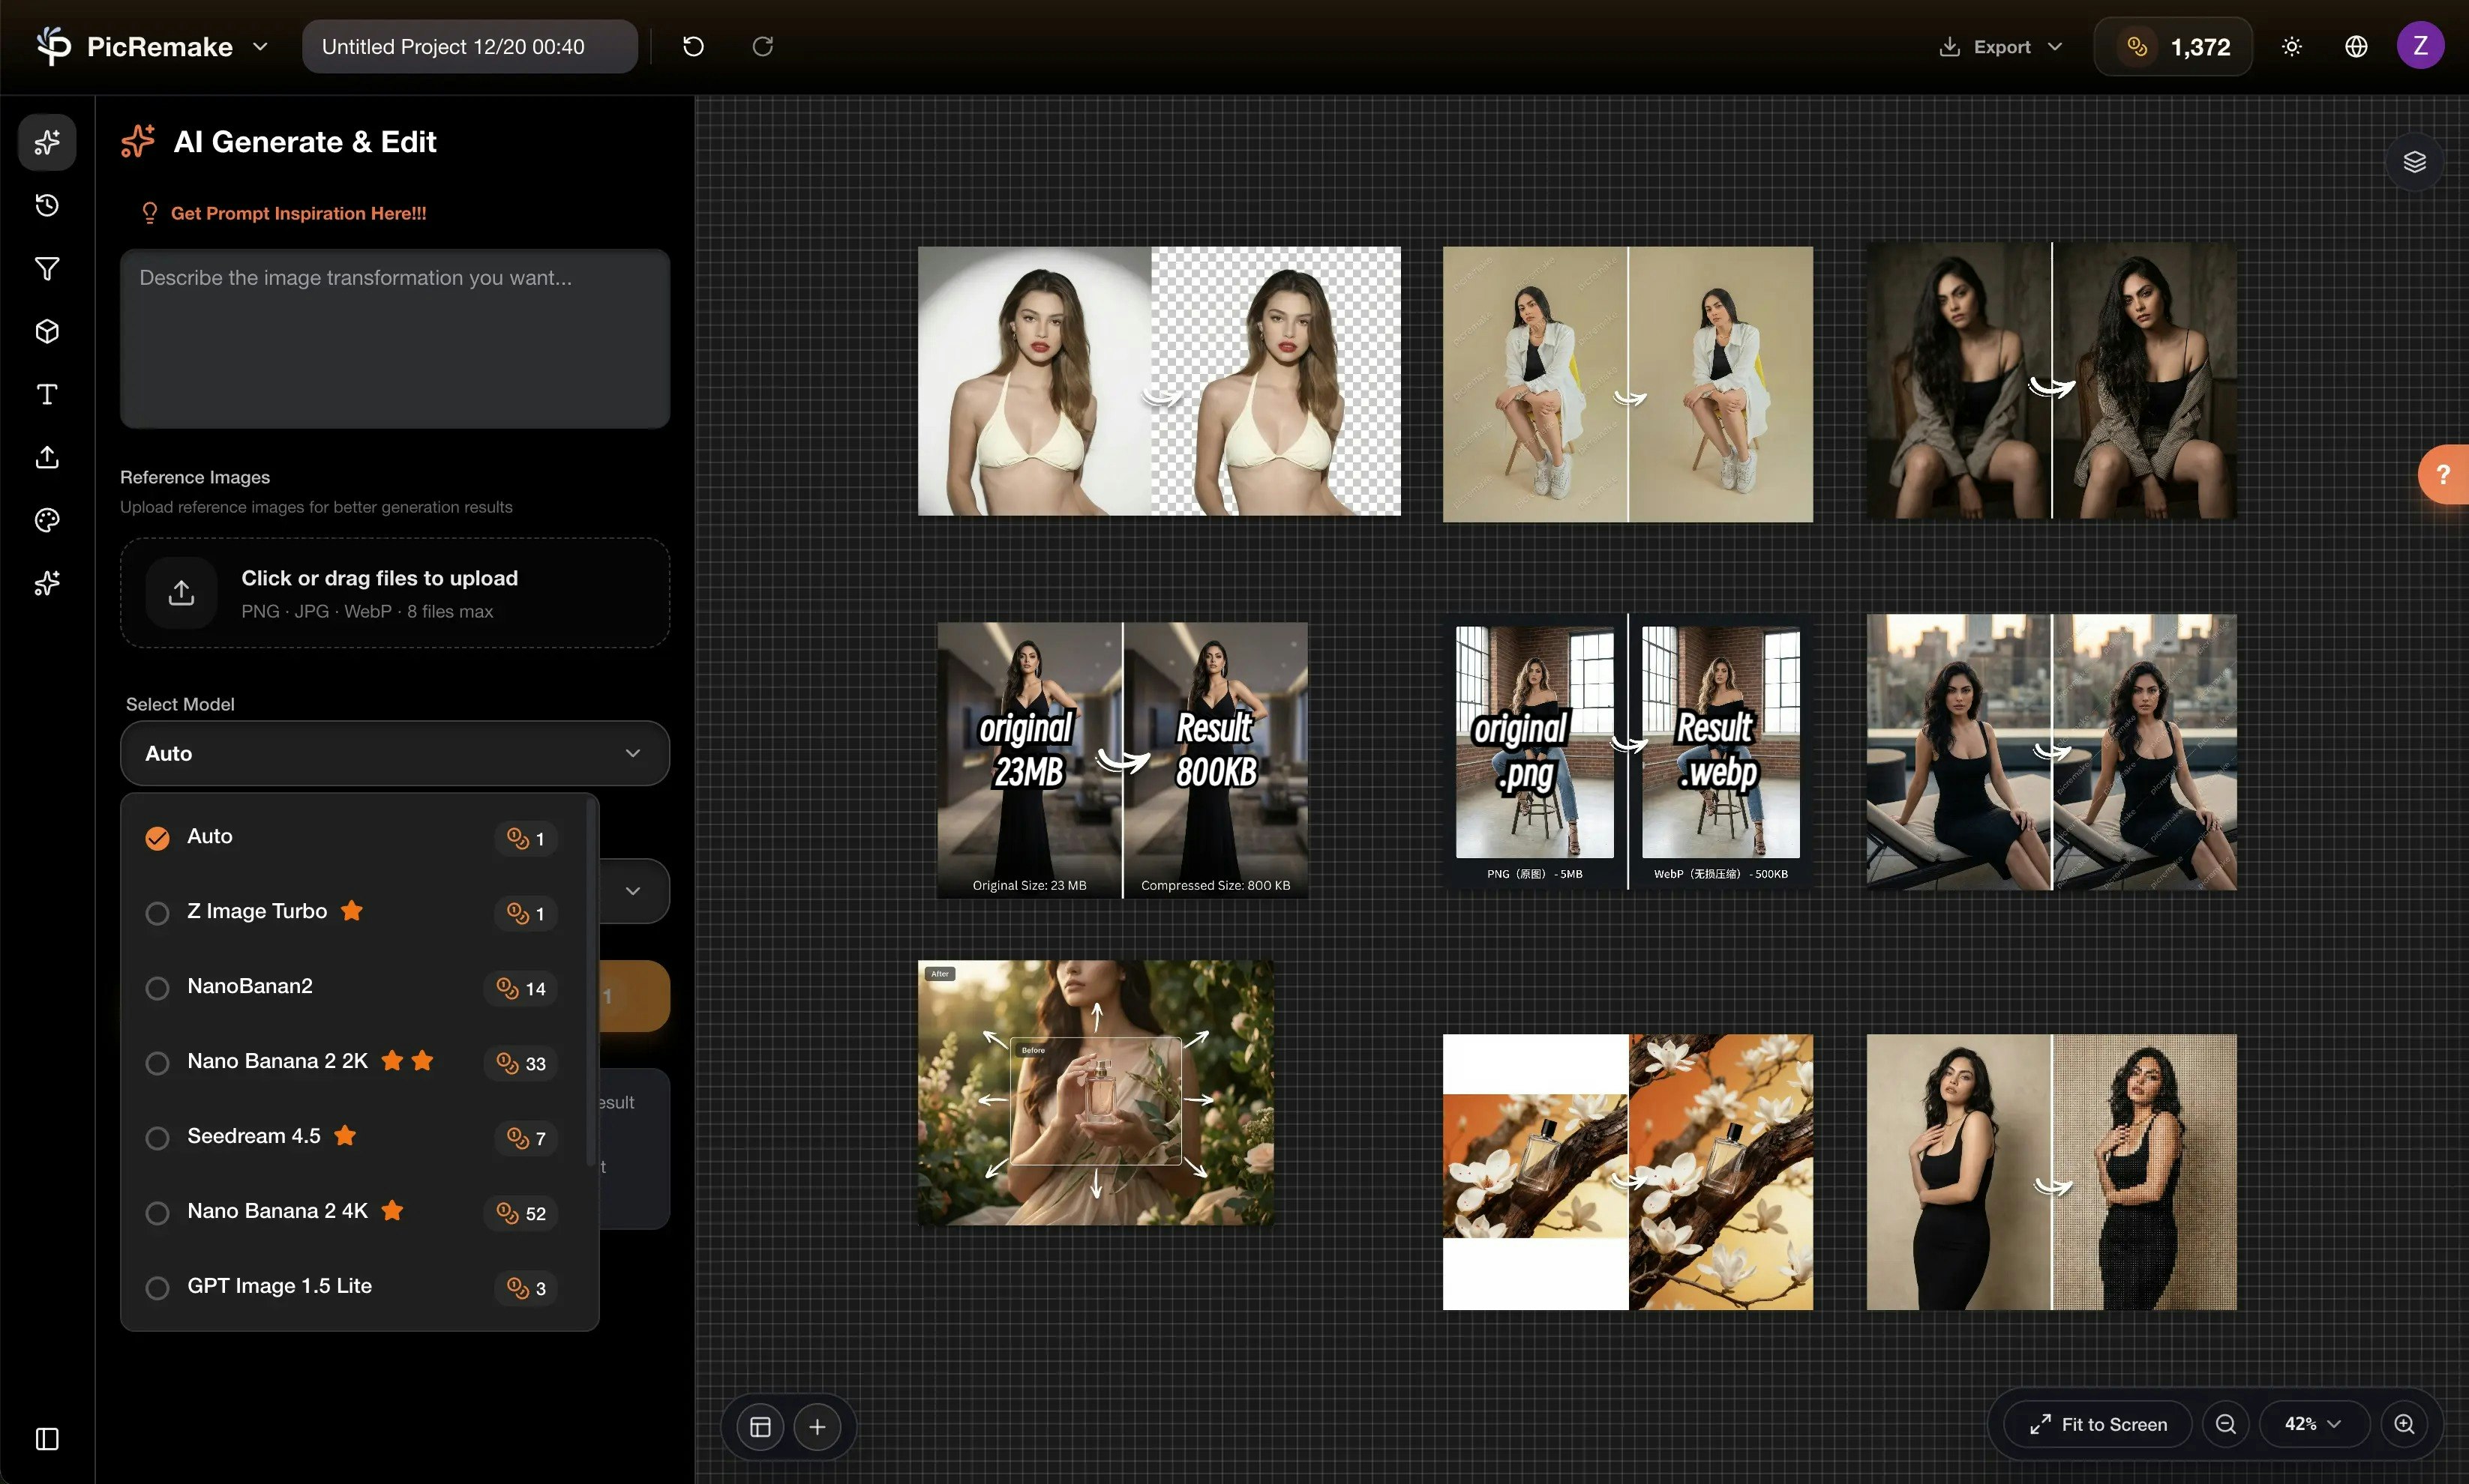Select the Filter funnel tool

coord(47,268)
